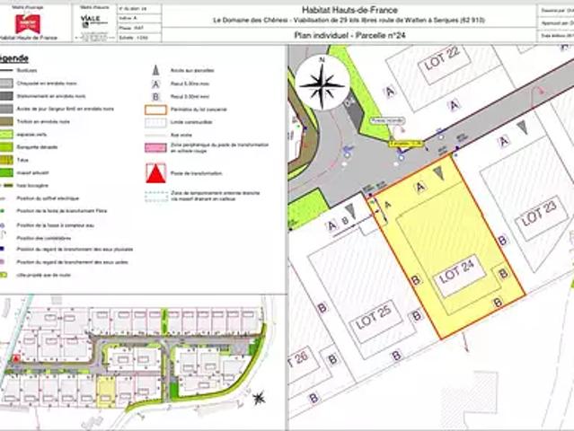Click the boxed letter A setback icon in the legend

(155, 84)
